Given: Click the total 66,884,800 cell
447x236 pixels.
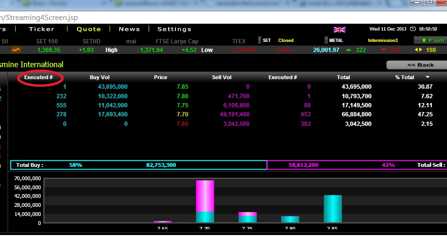Looking at the screenshot, I should [356, 114].
